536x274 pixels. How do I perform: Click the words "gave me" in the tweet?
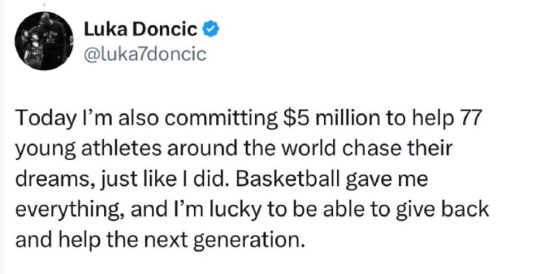pos(386,180)
